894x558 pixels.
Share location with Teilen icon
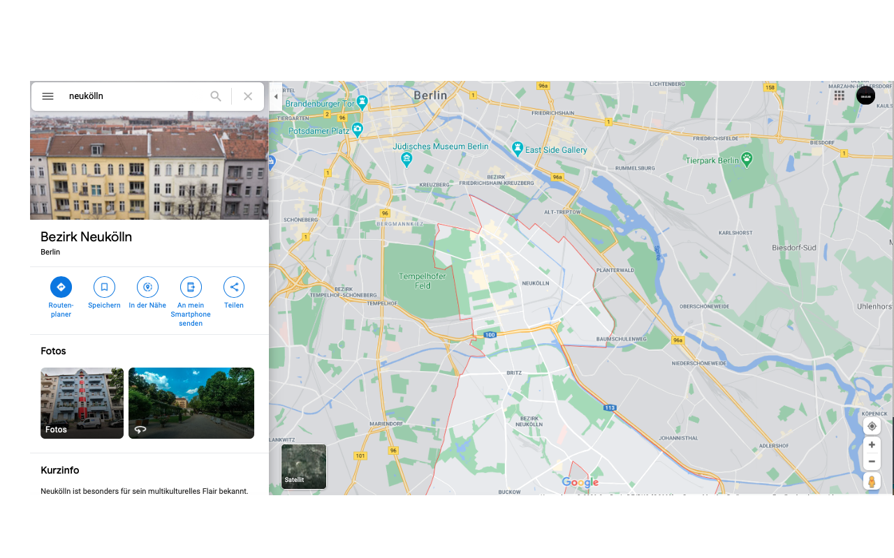coord(234,287)
